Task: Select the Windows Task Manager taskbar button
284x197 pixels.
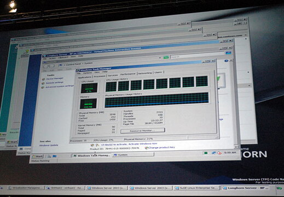Action: pyautogui.click(x=92, y=155)
